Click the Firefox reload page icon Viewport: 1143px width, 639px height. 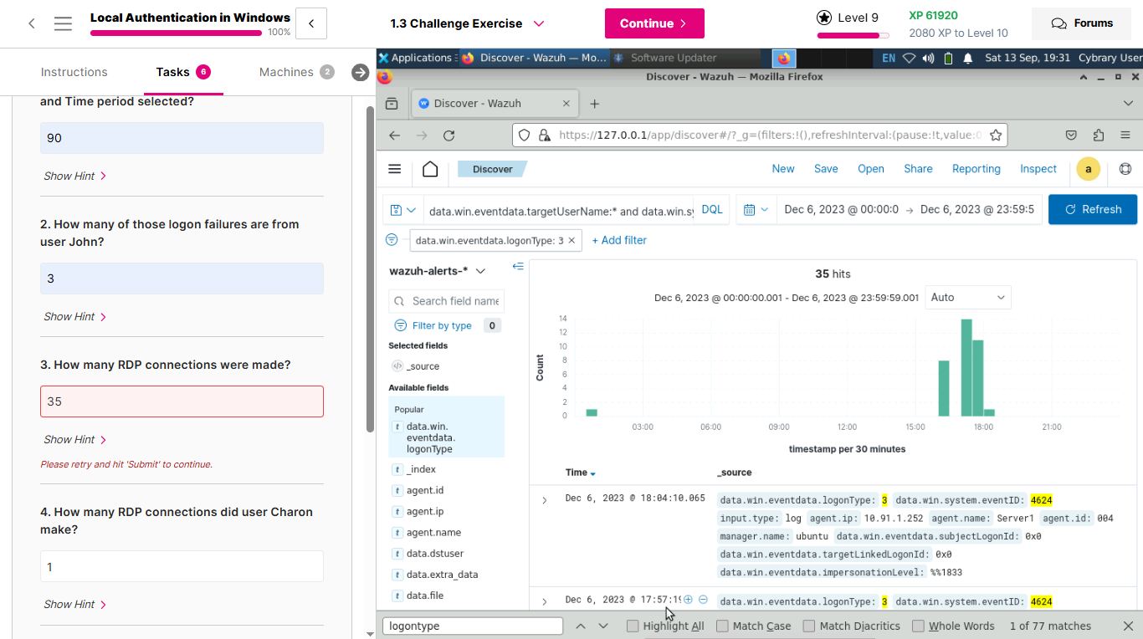click(x=448, y=135)
